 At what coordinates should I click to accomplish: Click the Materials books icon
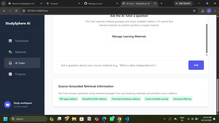[10, 52]
